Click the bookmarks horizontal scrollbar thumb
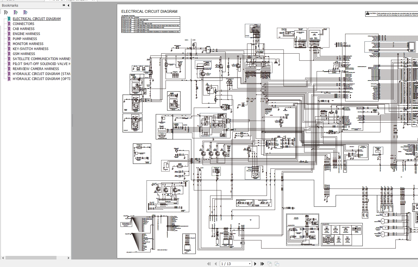418x267 pixels. pos(31,258)
